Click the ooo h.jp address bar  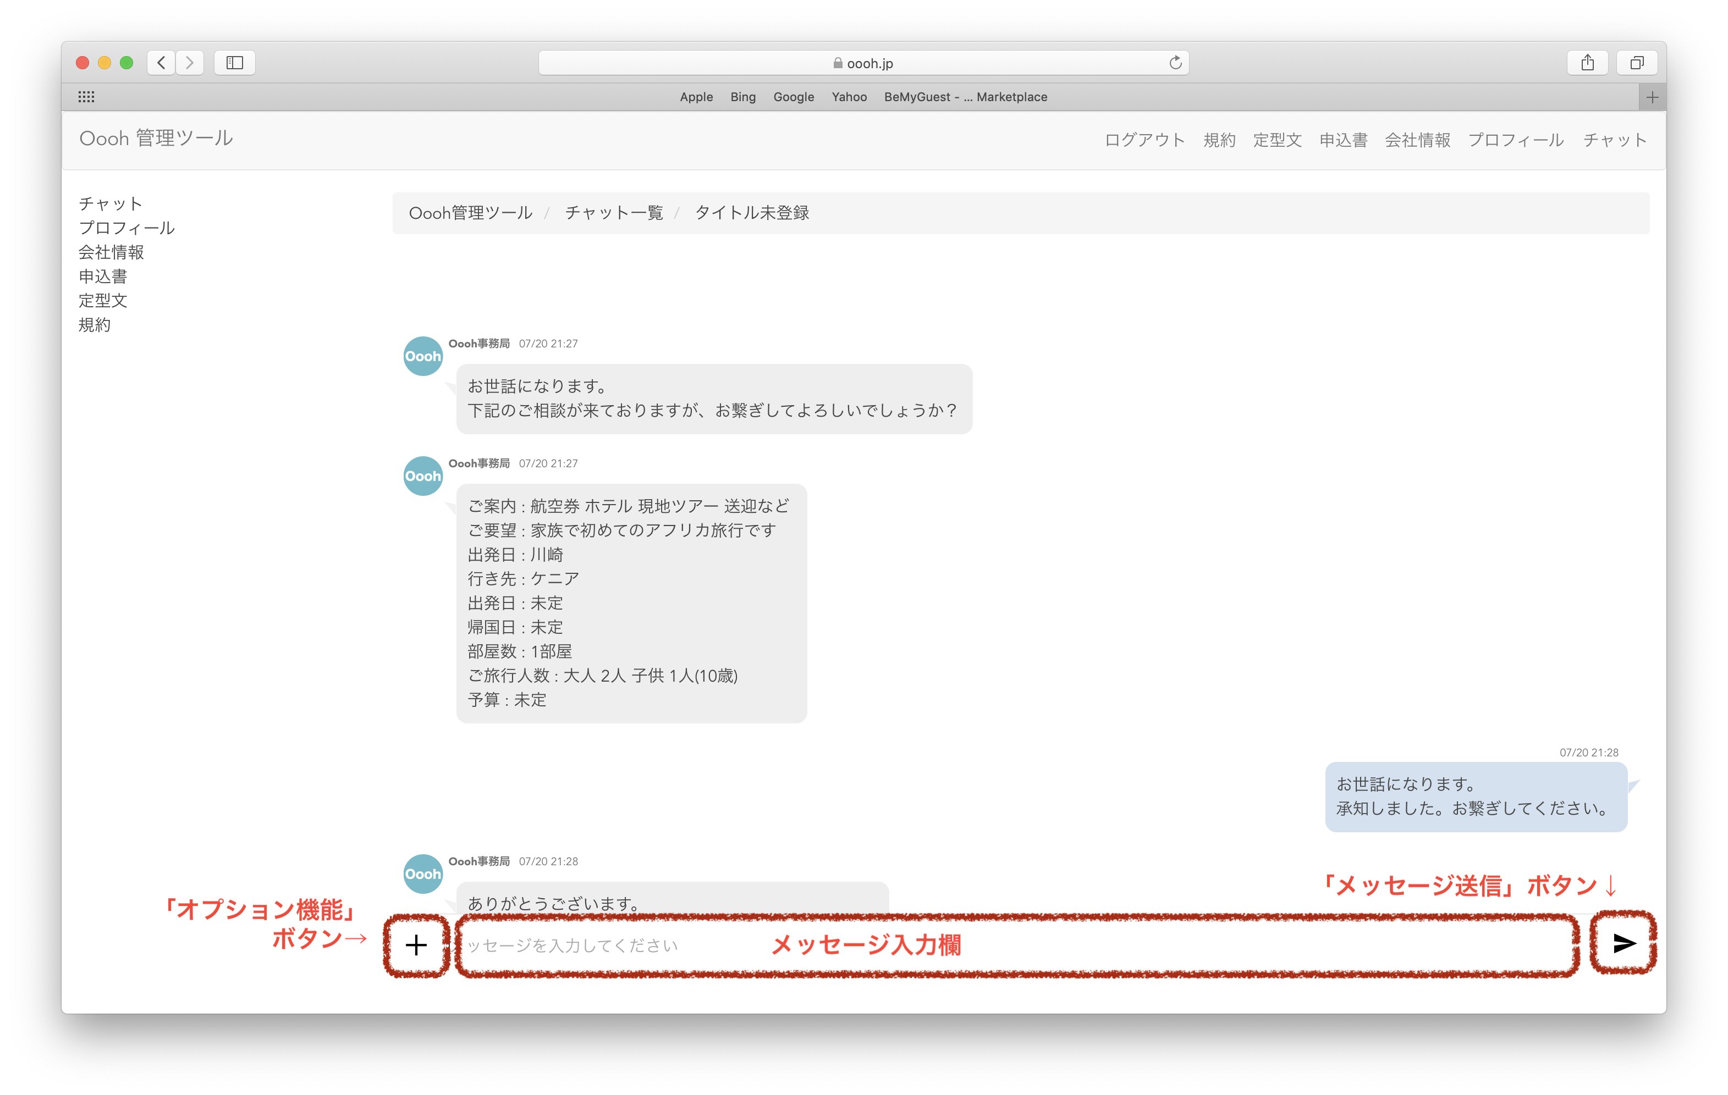click(x=863, y=62)
